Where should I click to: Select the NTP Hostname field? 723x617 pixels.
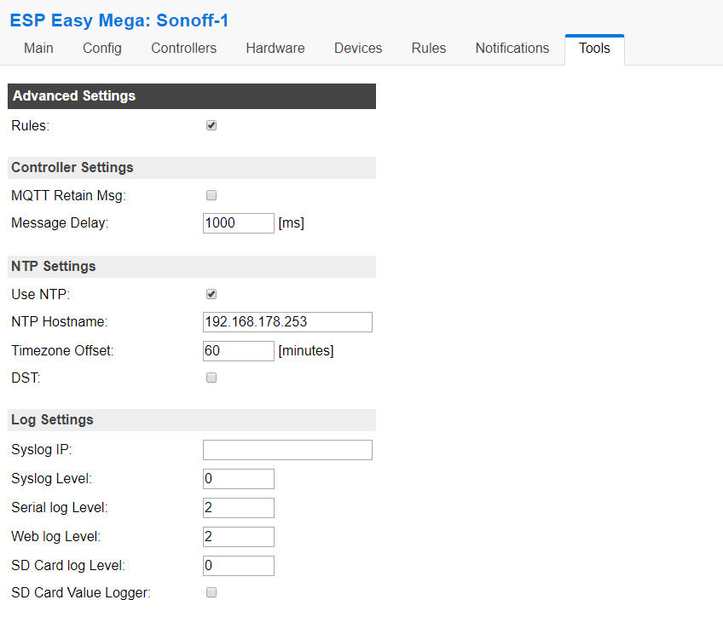click(x=286, y=322)
